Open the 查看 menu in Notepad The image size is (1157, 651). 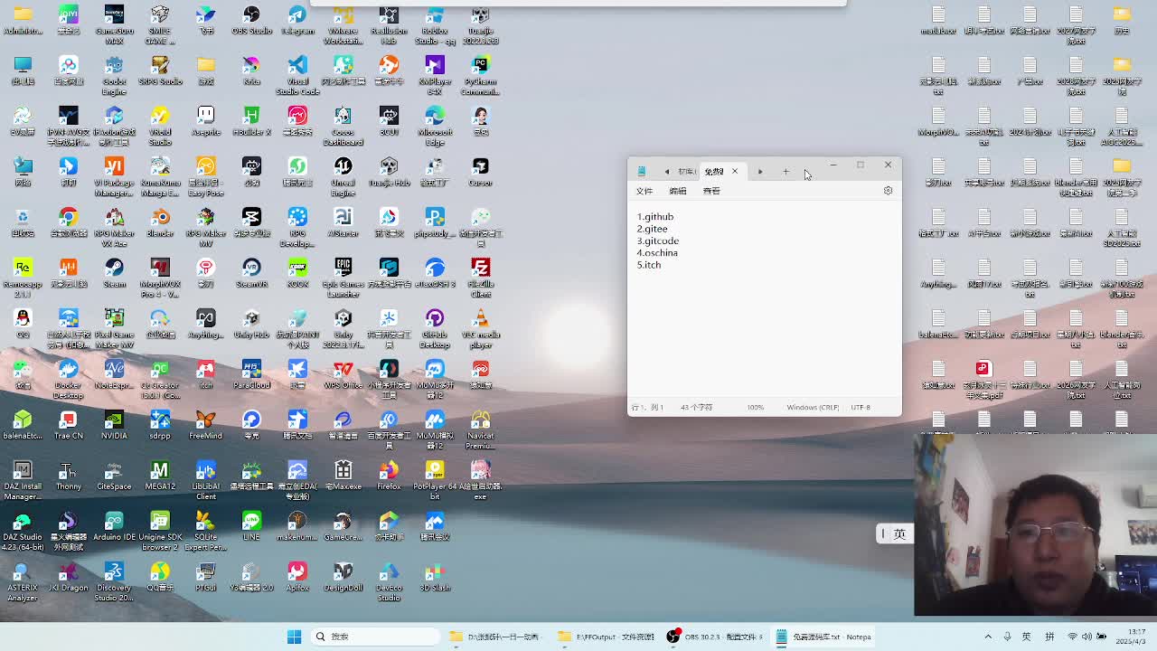click(711, 191)
